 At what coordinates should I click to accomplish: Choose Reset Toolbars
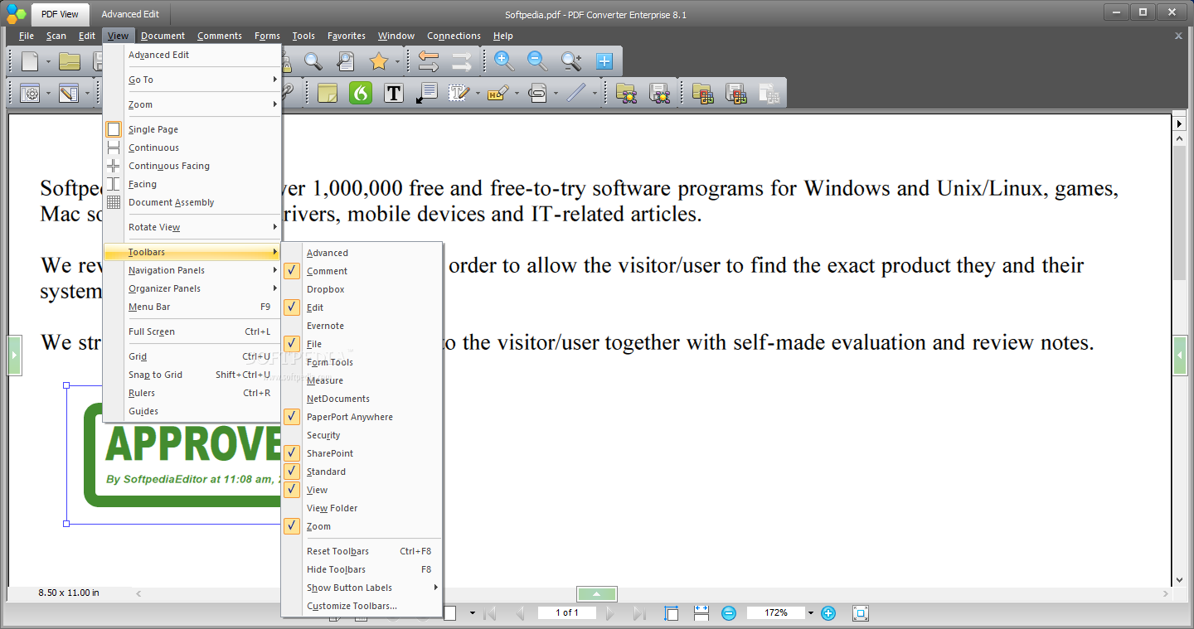[x=362, y=551]
